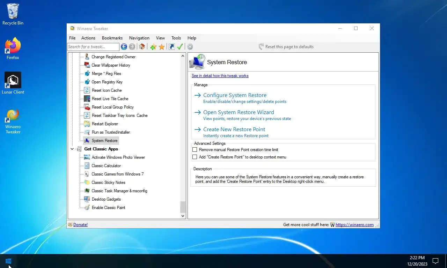Screen dimensions: 447x268
Task: Click See in detail how this tweak works
Action: 220,76
